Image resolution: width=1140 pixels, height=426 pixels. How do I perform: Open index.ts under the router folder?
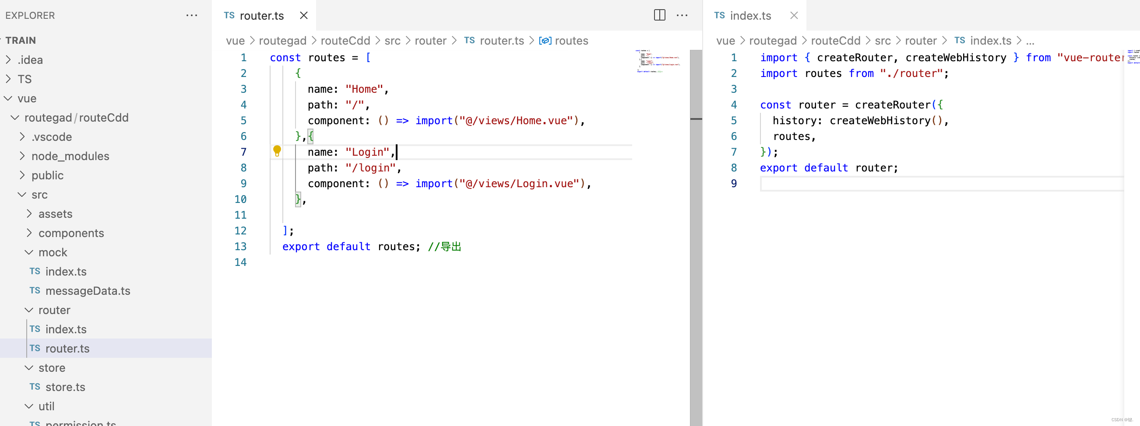coord(106,329)
